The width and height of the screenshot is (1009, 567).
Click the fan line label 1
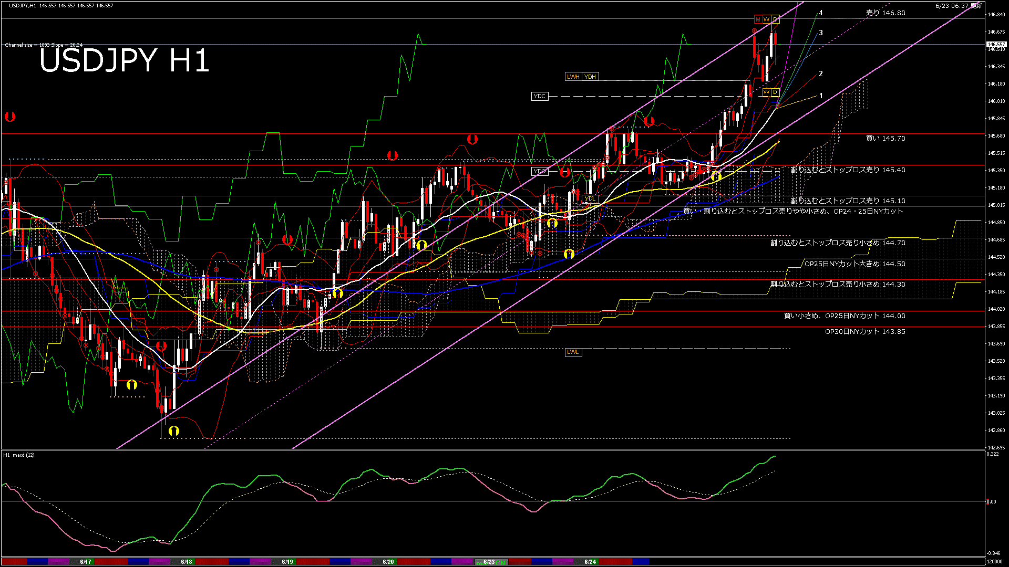[x=821, y=96]
